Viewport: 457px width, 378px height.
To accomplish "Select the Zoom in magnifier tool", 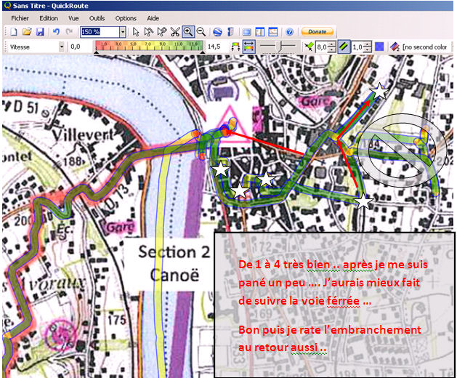I will [188, 32].
